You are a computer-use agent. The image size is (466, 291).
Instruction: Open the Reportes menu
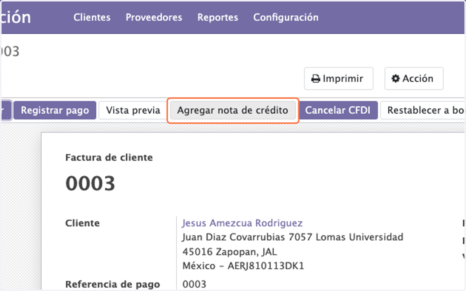(218, 17)
